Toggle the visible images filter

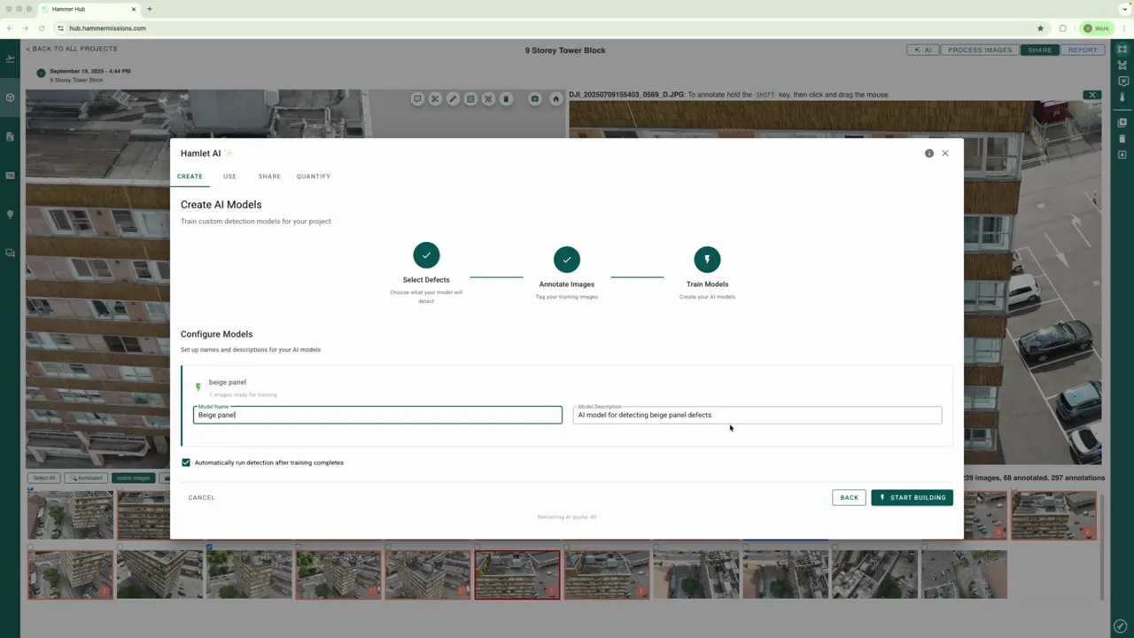133,478
